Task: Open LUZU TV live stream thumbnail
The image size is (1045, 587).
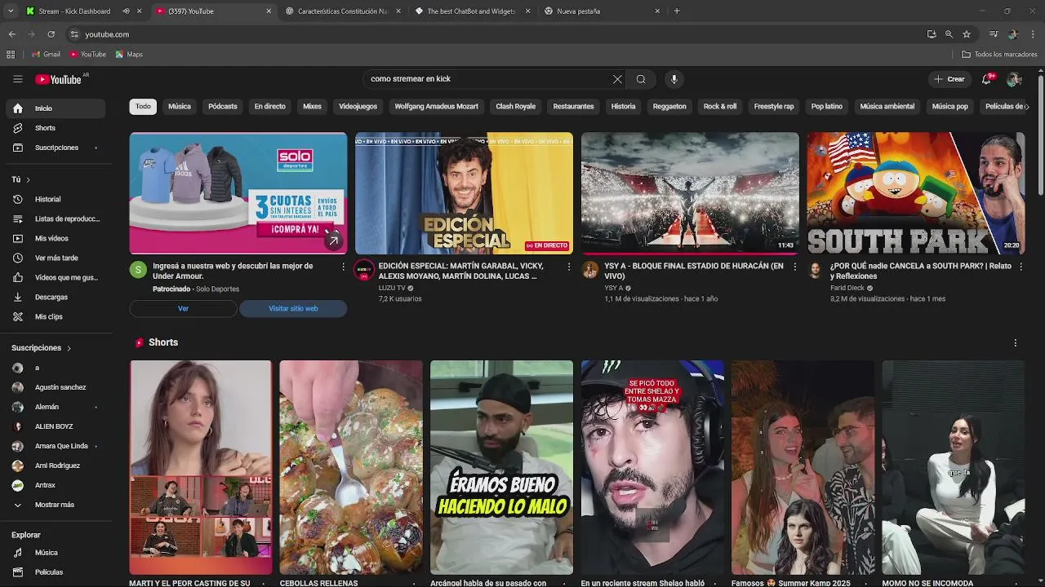Action: point(464,193)
